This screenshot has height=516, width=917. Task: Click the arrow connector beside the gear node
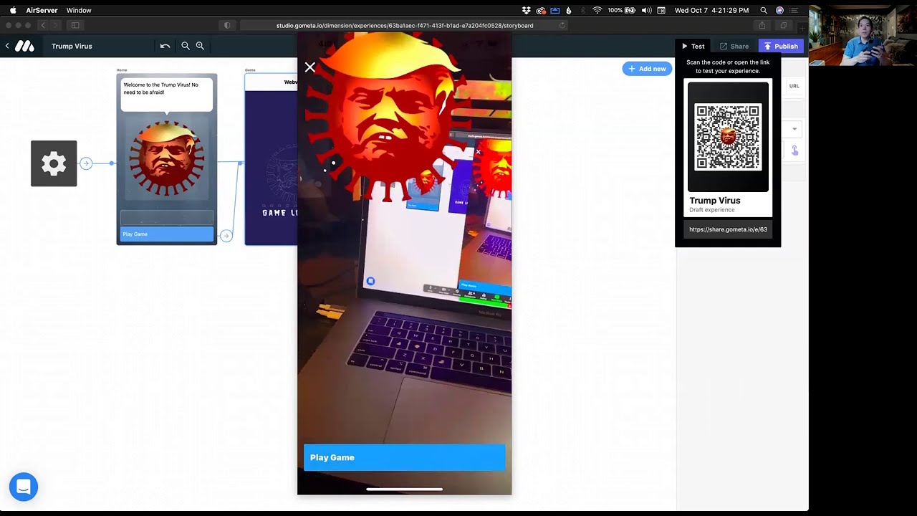[86, 163]
